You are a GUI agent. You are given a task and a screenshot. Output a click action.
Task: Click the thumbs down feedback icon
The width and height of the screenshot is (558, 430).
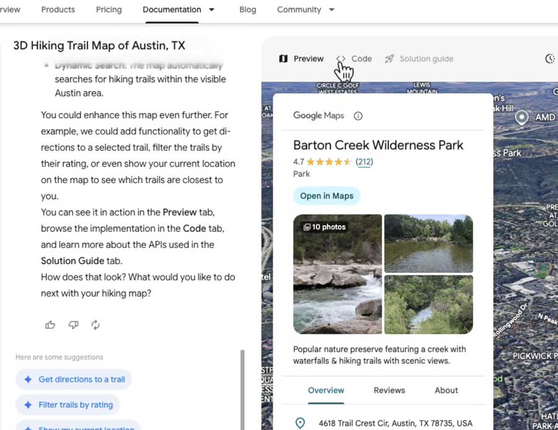[73, 324]
